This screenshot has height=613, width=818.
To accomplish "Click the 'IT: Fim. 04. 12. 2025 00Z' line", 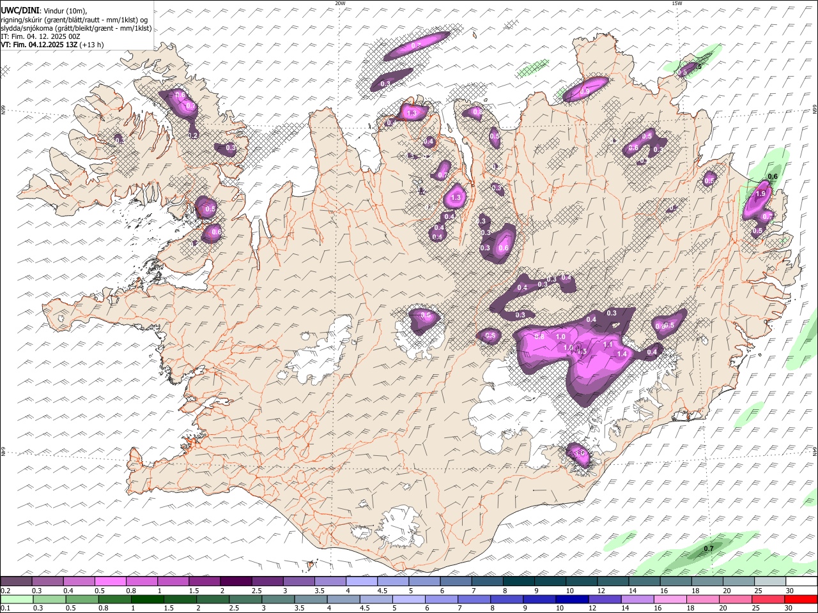I will point(40,36).
